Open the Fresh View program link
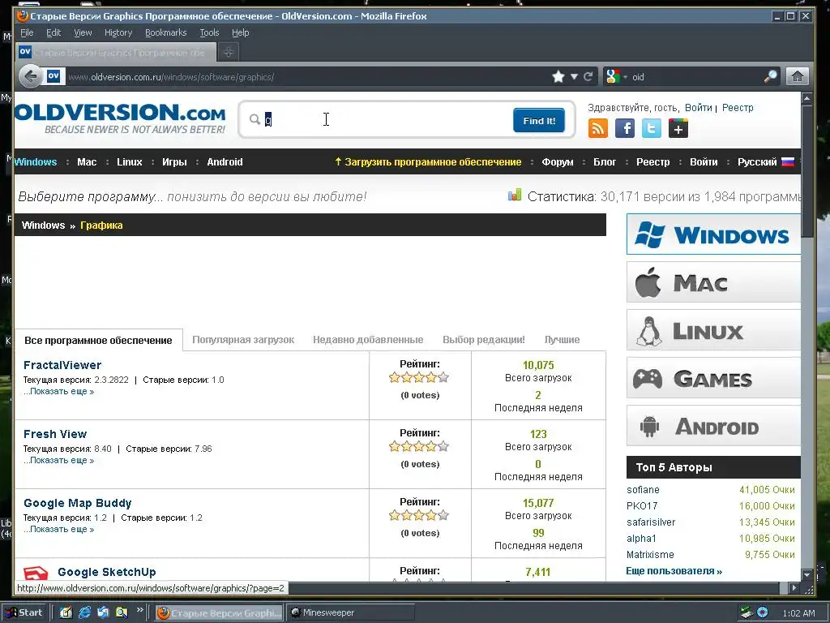This screenshot has height=623, width=830. [x=55, y=434]
